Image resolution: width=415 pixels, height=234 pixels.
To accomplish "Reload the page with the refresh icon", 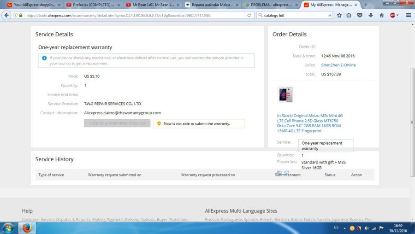I will pyautogui.click(x=249, y=15).
